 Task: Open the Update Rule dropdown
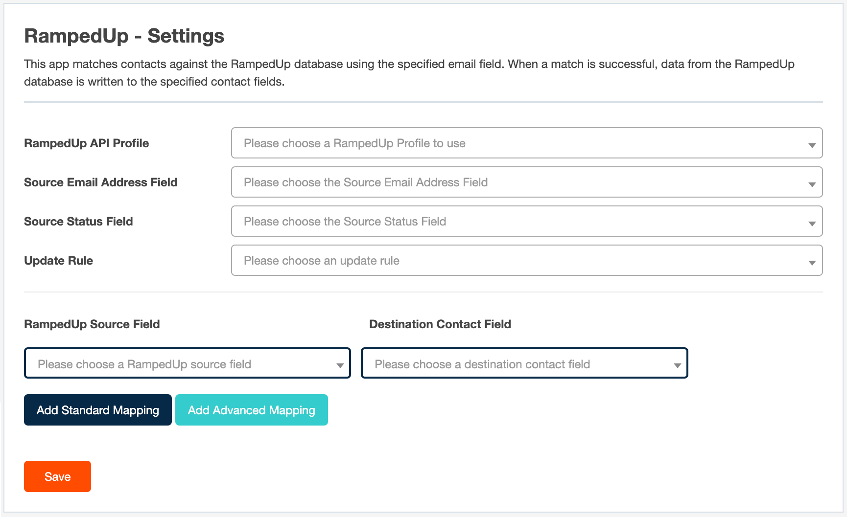coord(527,260)
